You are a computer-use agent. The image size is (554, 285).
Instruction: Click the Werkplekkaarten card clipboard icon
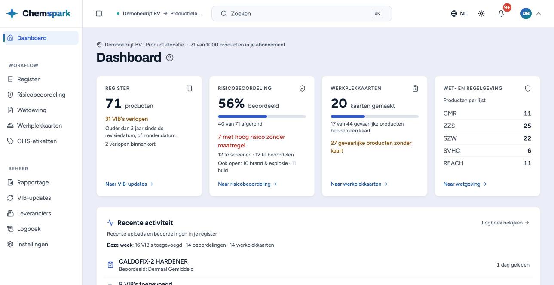(x=415, y=88)
